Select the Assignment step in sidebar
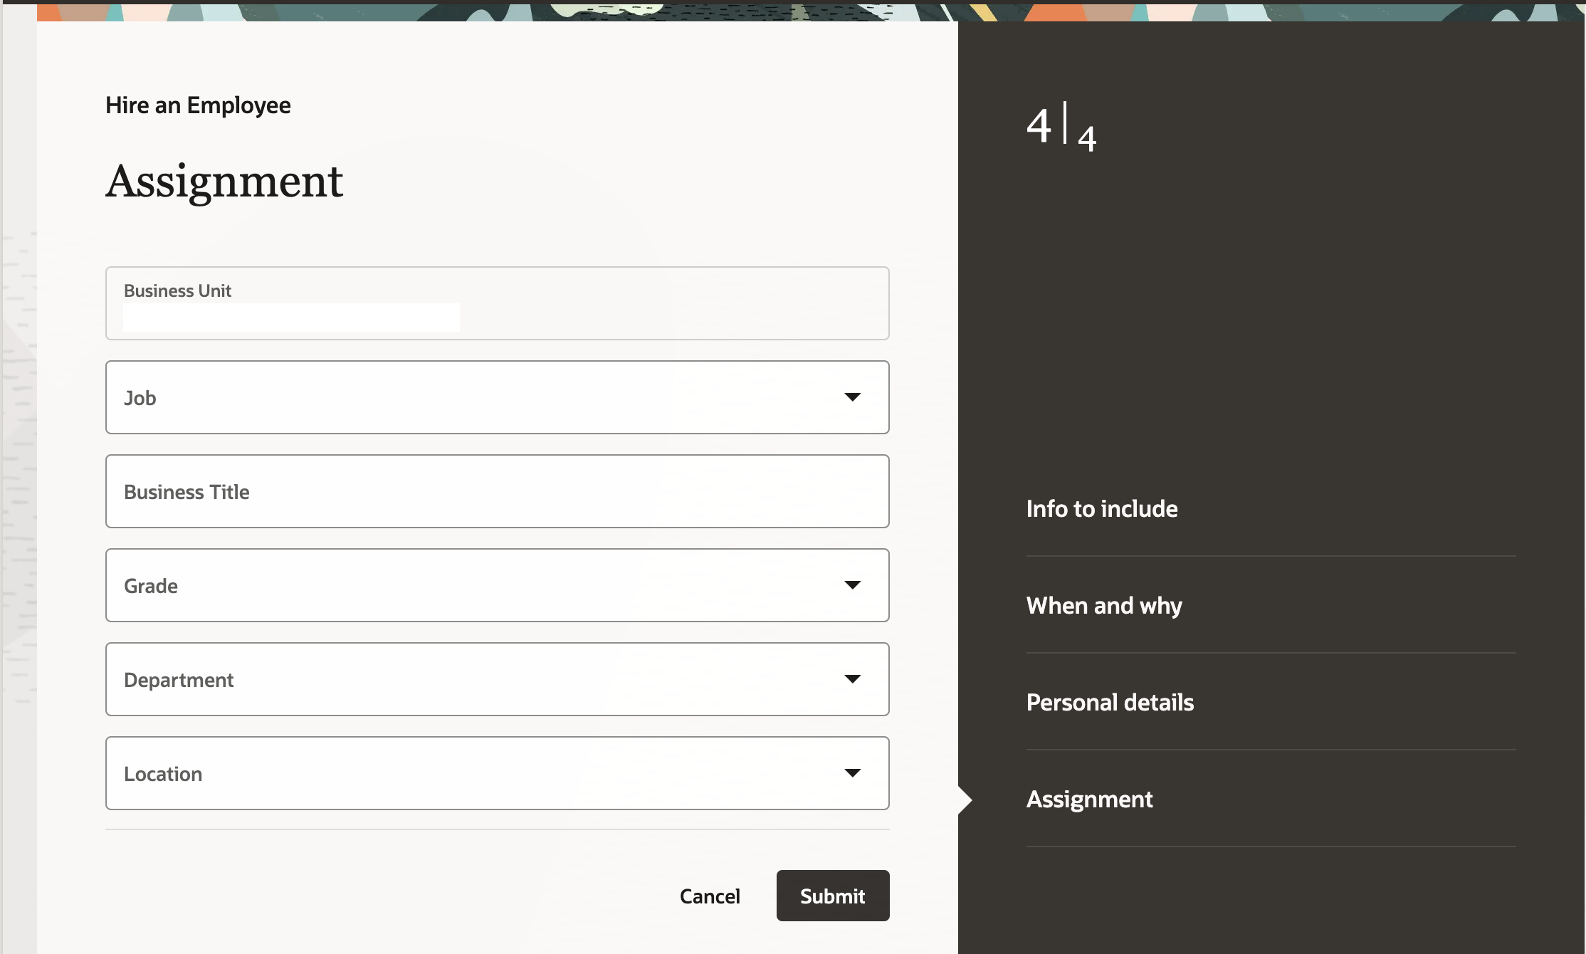The width and height of the screenshot is (1586, 954). coord(1089,799)
